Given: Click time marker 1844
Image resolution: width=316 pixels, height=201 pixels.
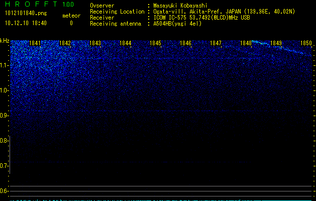Looking at the screenshot, I should (x=126, y=43).
